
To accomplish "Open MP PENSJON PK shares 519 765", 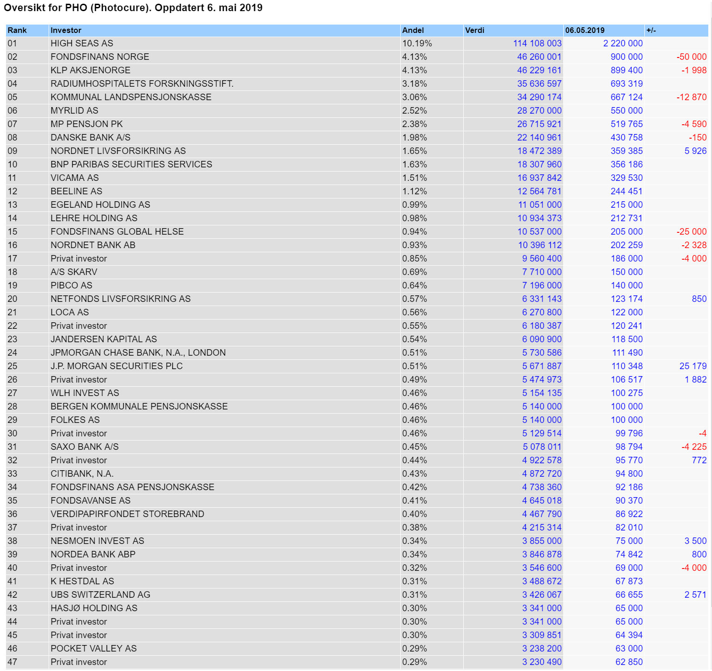I will (x=626, y=124).
